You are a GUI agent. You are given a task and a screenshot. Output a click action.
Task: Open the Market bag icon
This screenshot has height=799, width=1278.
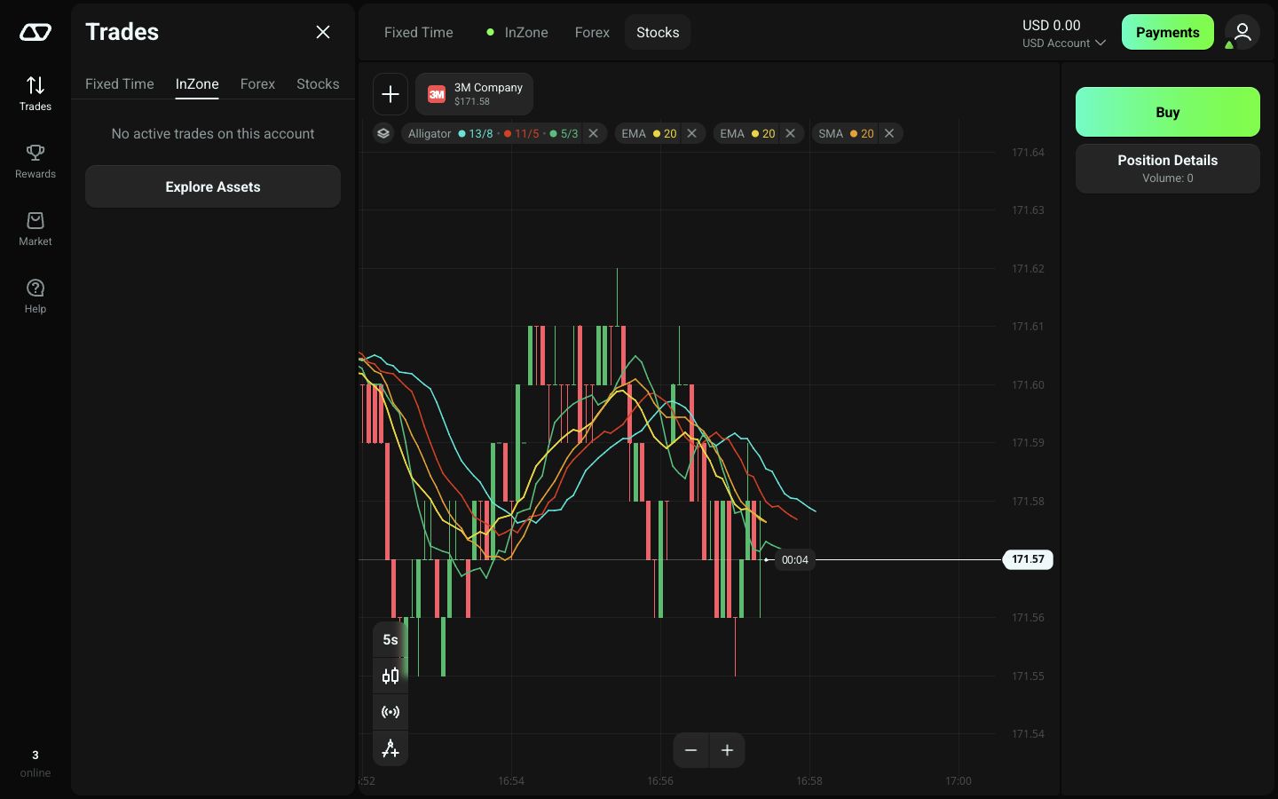coord(35,220)
